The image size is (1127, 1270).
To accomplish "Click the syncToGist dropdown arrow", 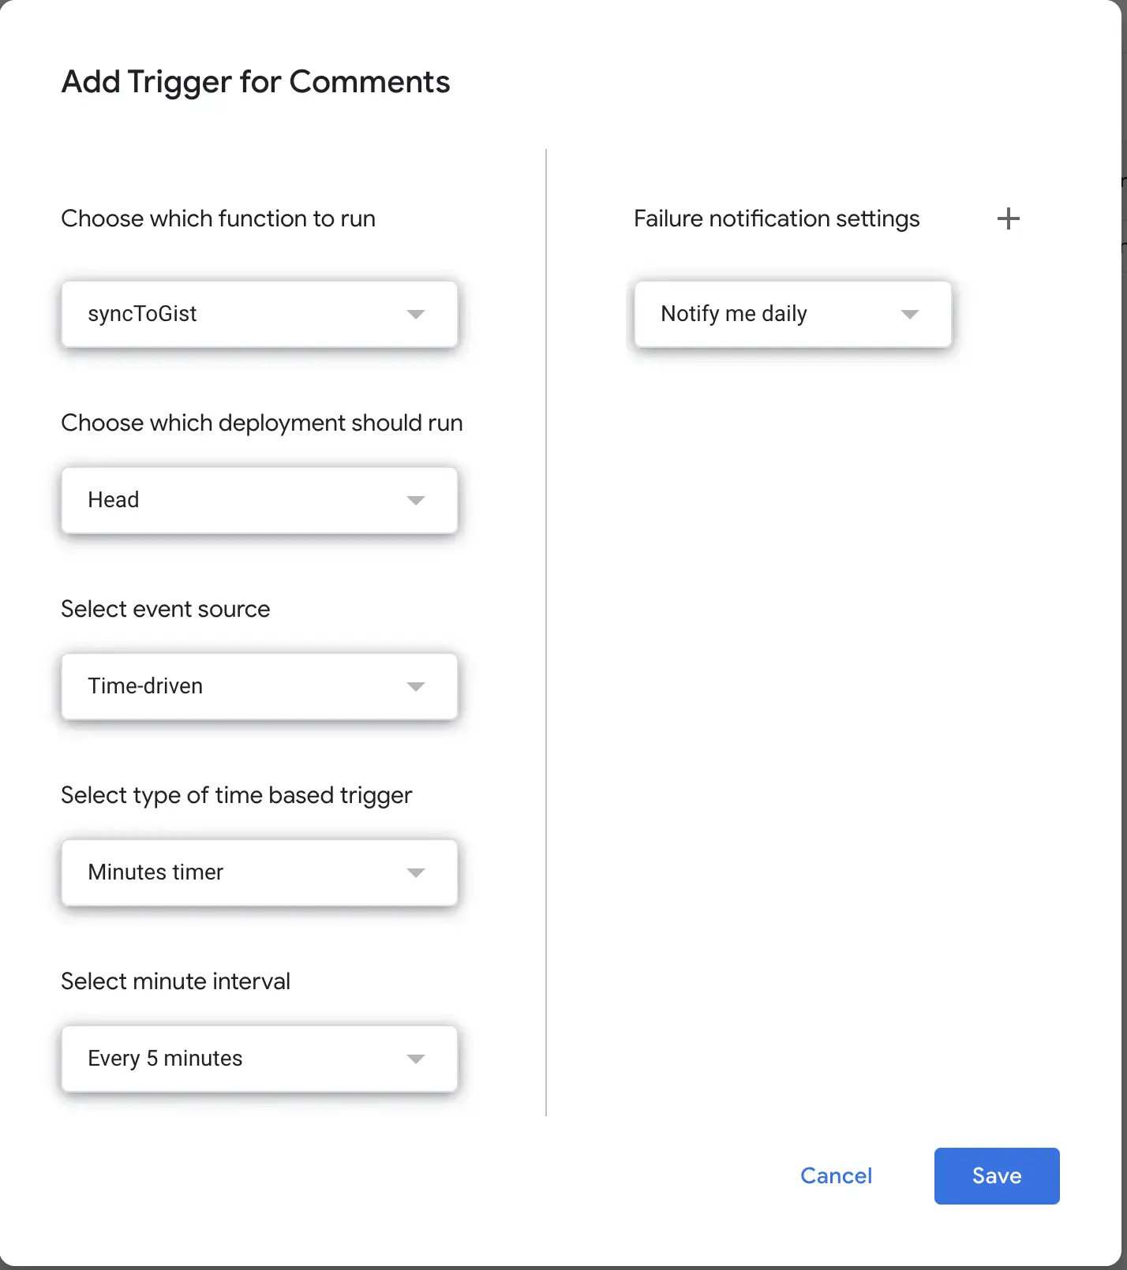I will click(x=417, y=314).
